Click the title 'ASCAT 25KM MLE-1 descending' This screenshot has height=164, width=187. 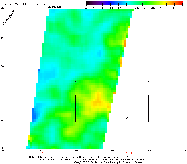click(27, 4)
